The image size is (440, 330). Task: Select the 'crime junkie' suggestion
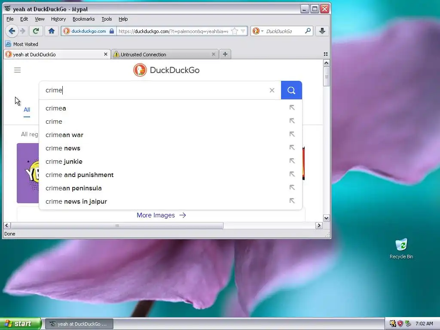[x=171, y=162]
